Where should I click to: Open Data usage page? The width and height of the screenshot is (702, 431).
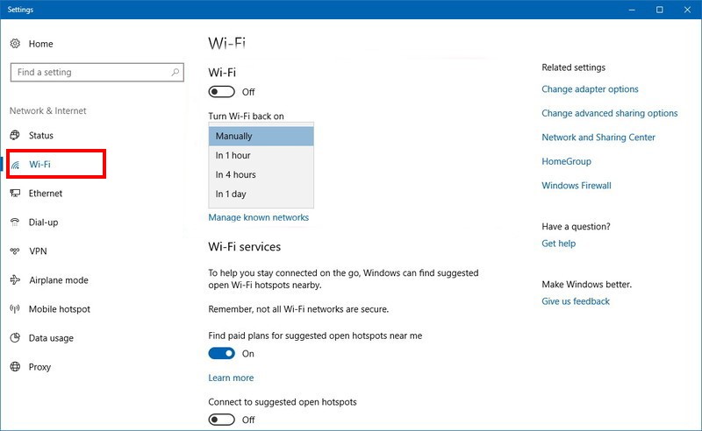point(51,338)
